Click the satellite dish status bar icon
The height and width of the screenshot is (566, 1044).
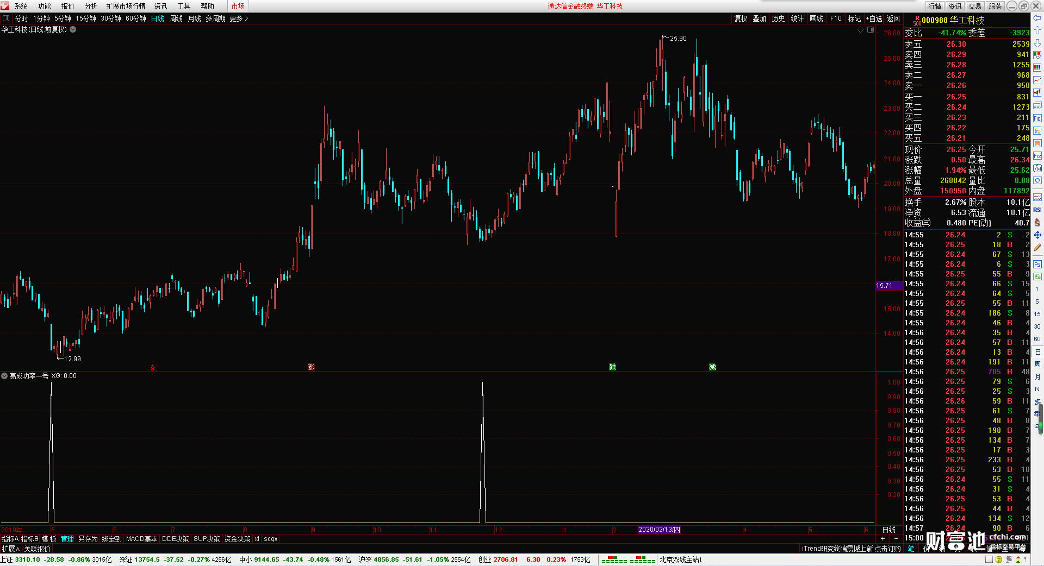[x=1009, y=559]
